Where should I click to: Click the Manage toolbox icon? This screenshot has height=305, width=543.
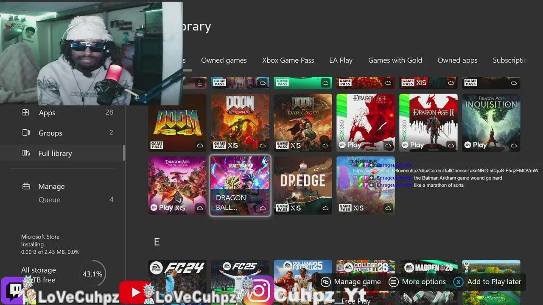[26, 186]
